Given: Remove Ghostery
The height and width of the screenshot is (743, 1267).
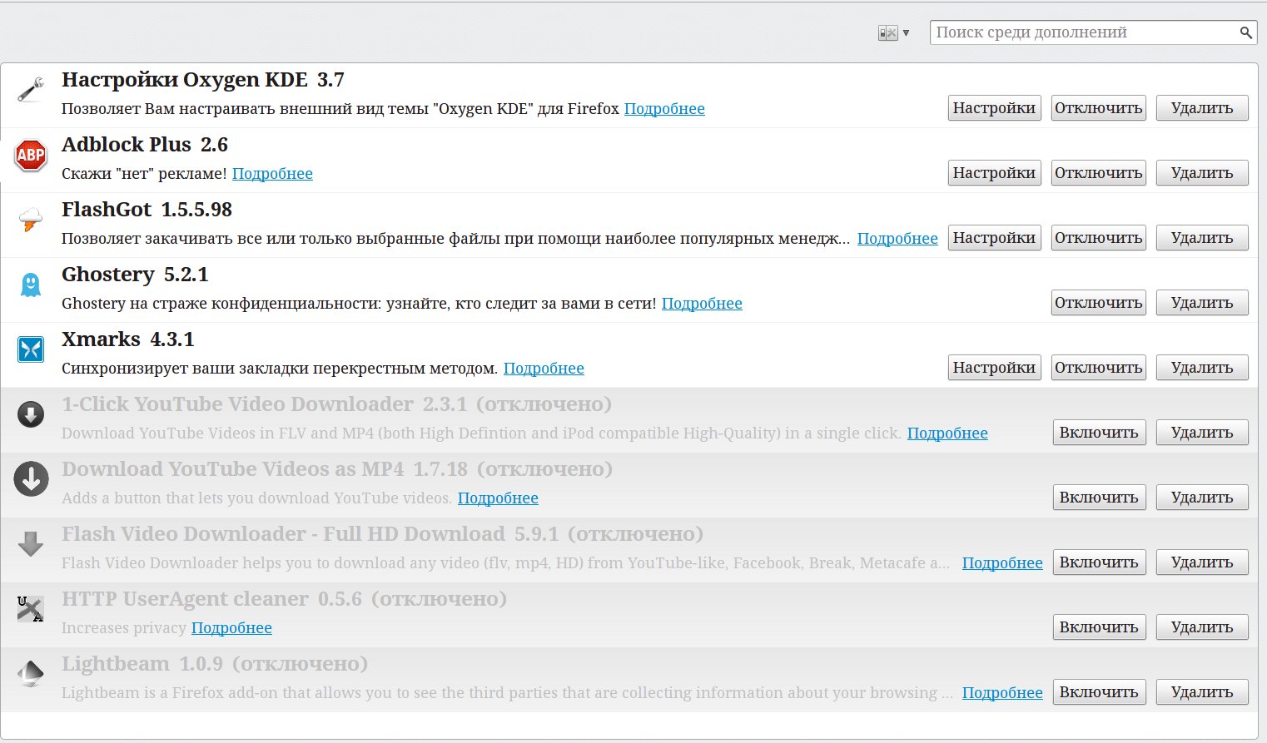Looking at the screenshot, I should [1202, 303].
